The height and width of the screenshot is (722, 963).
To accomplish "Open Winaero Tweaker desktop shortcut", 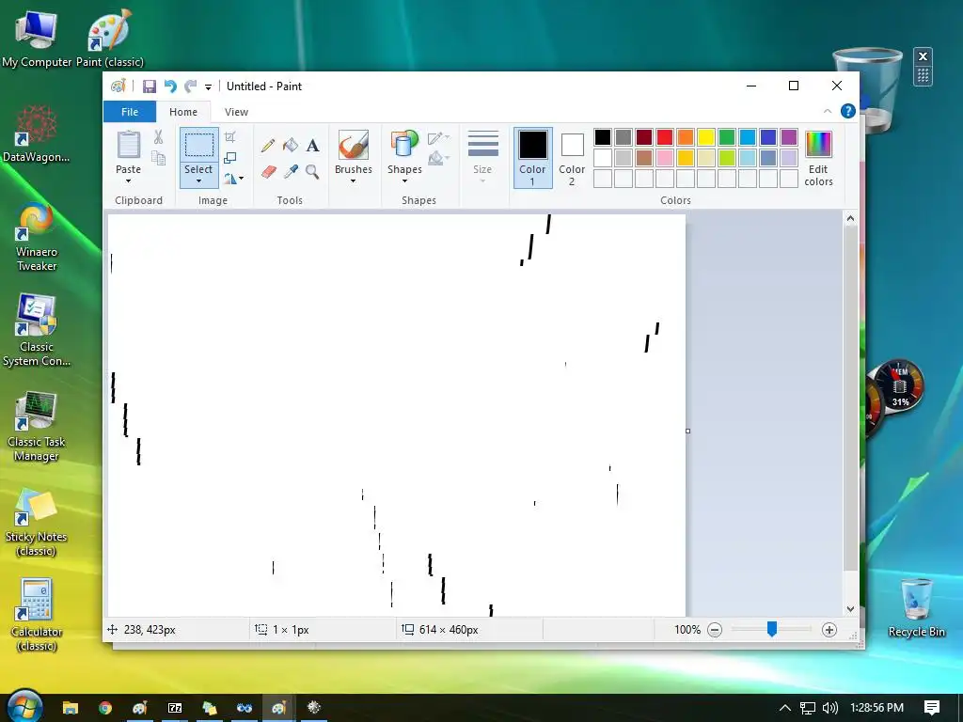I will tap(37, 236).
